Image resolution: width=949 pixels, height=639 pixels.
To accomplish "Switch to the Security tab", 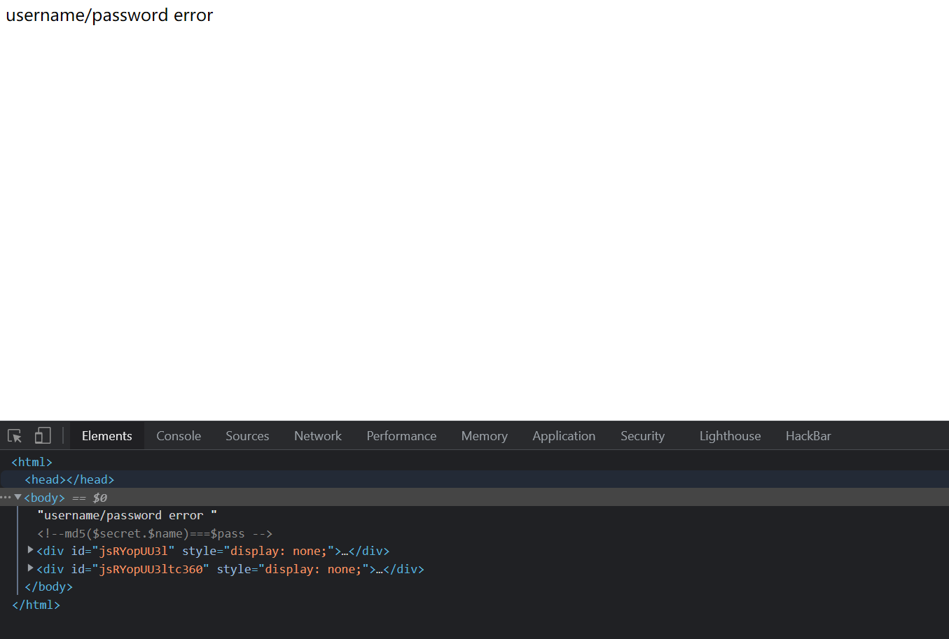I will tap(642, 436).
